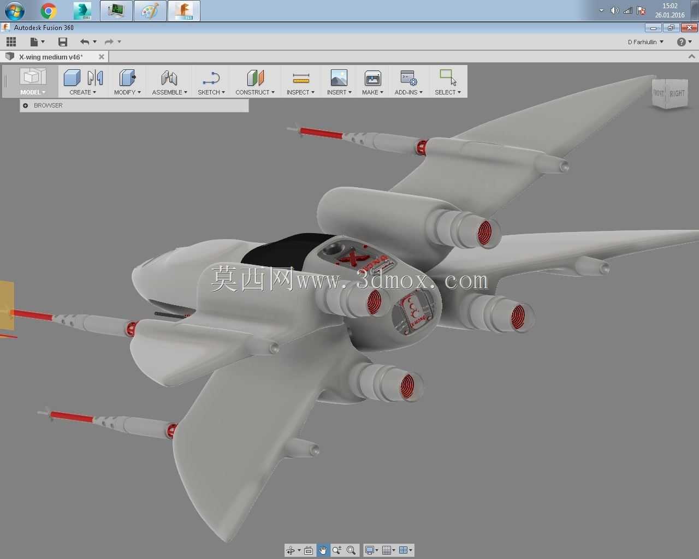The image size is (699, 559).
Task: Click the Select tool icon
Action: point(448,78)
